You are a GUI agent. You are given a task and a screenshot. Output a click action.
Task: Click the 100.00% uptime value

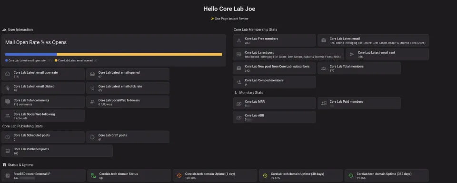pos(190,178)
